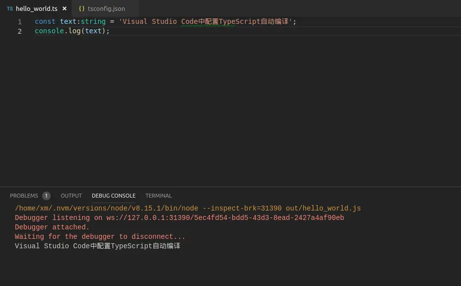
Task: Click the string type annotation
Action: pos(93,22)
